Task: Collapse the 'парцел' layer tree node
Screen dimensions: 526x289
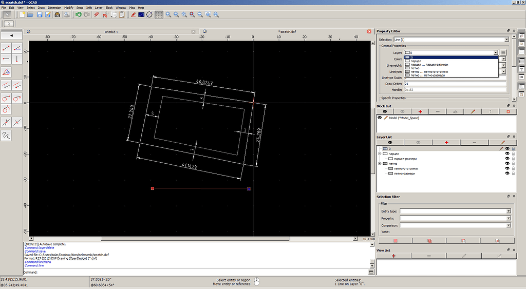Action: tap(380, 154)
